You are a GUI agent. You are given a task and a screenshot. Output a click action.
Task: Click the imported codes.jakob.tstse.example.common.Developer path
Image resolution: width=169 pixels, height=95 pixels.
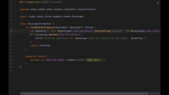56,17
